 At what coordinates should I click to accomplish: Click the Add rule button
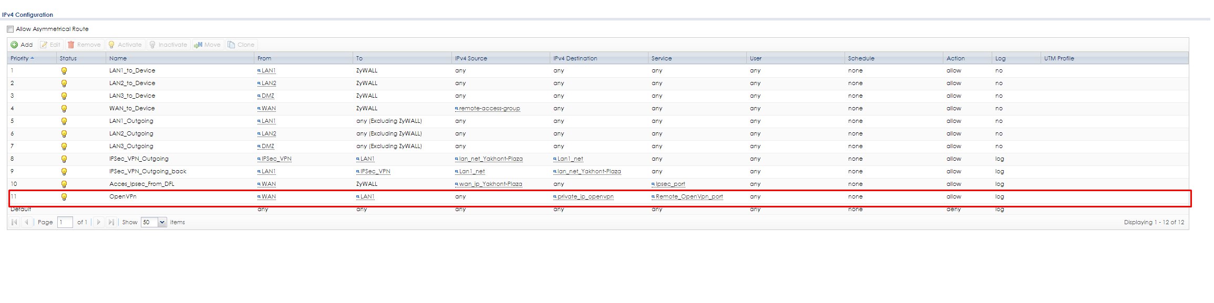tap(22, 45)
